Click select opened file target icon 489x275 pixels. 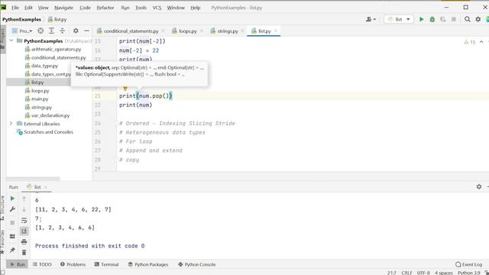pyautogui.click(x=40, y=31)
